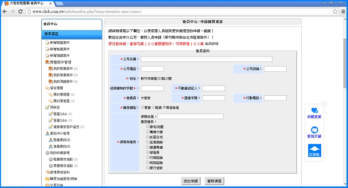This screenshot has height=188, width=348.
Task: Click the 新增頂讓案件 document icon
Action: coord(47,56)
